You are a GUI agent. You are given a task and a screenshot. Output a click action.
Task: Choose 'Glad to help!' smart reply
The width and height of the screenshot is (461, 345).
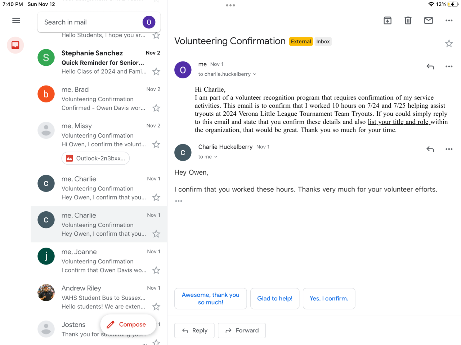point(275,299)
